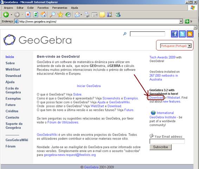
Task: Click the circled Download link
Action: (156, 98)
